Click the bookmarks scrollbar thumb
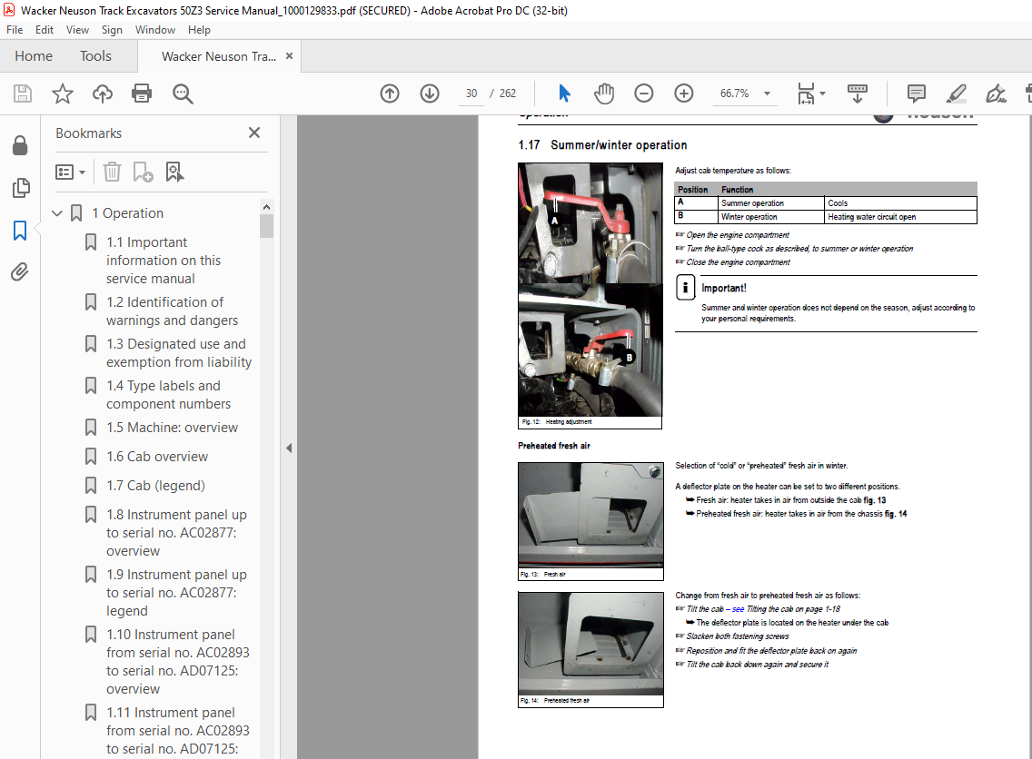The width and height of the screenshot is (1032, 759). click(x=266, y=225)
